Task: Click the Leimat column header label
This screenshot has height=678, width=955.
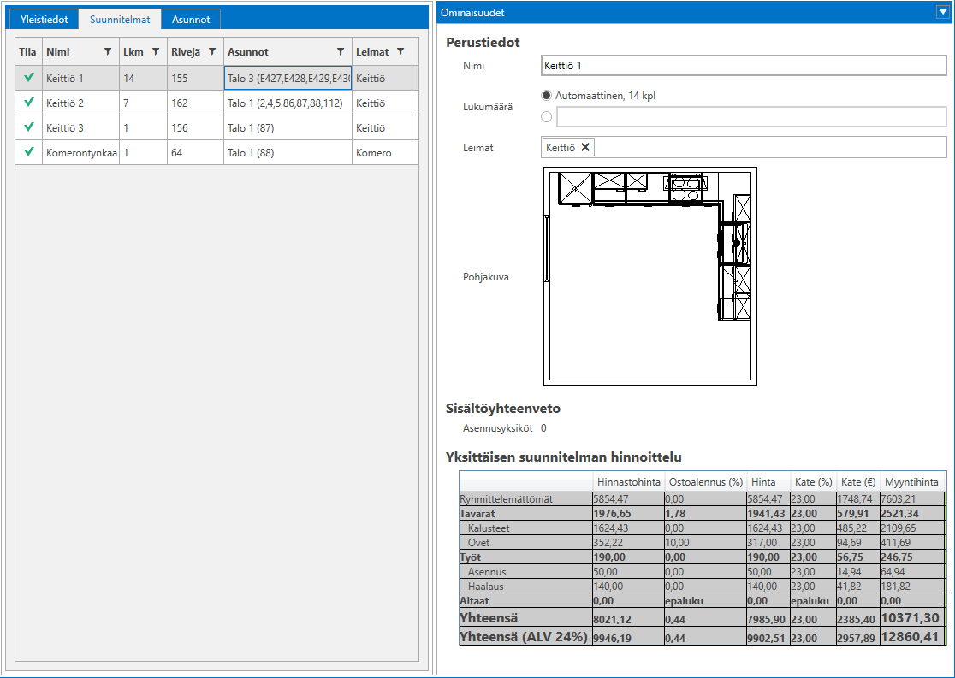Action: click(x=372, y=52)
